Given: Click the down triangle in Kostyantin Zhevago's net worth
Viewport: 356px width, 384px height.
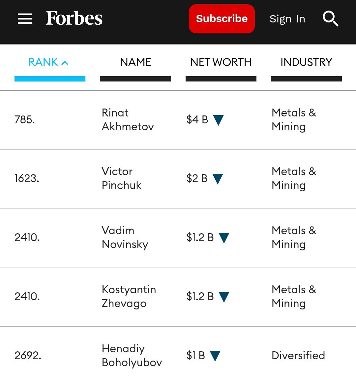Looking at the screenshot, I should point(224,297).
